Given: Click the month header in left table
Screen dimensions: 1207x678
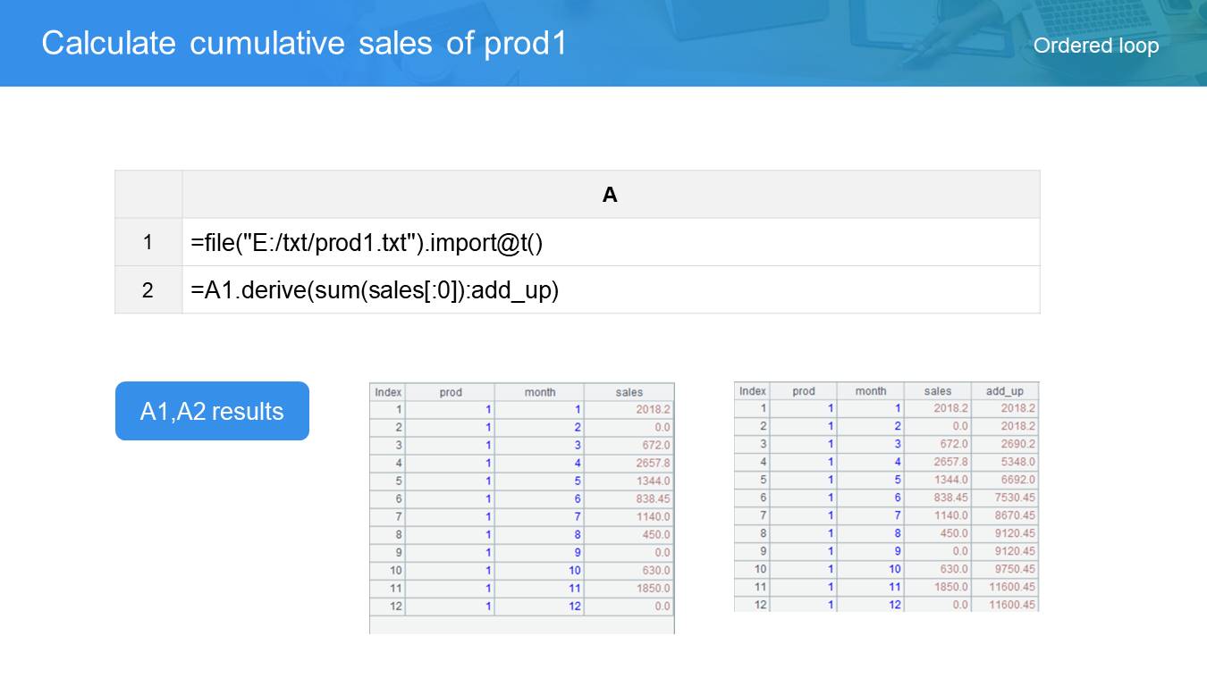Looking at the screenshot, I should click(539, 392).
